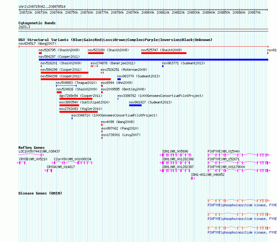Open variant nsv524826 (Shaikh2009) label
The height and width of the screenshot is (242, 277).
[77, 89]
